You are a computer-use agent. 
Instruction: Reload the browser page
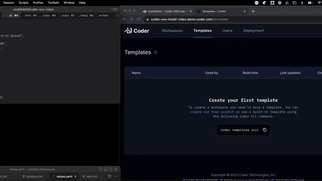[138, 19]
